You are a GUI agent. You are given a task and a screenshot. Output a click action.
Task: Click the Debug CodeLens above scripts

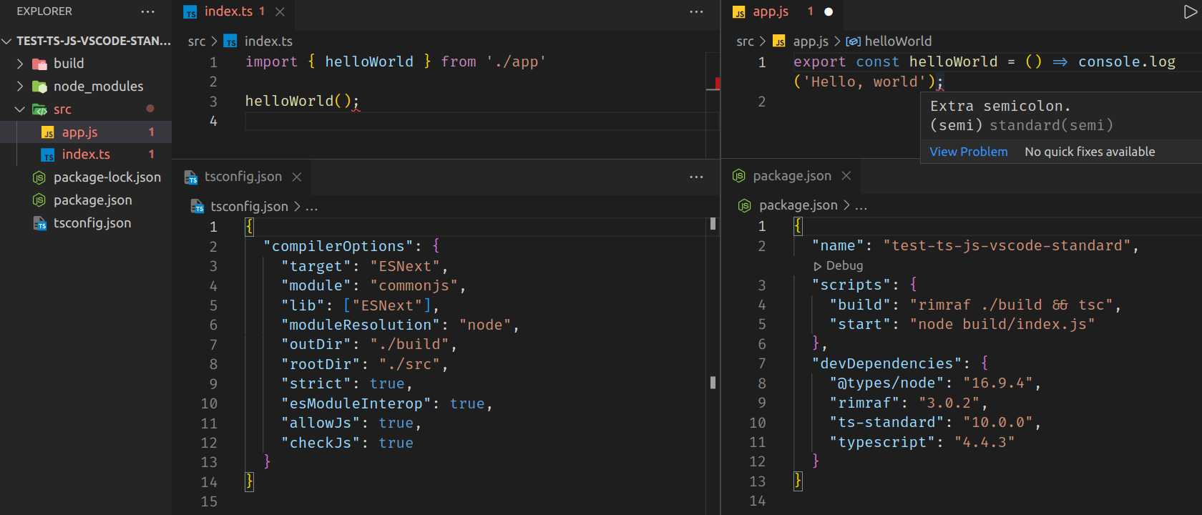pyautogui.click(x=844, y=266)
